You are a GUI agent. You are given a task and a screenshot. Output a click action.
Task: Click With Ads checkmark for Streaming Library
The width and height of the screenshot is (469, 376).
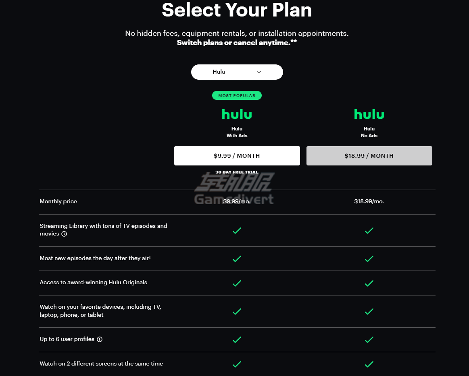coord(237,231)
